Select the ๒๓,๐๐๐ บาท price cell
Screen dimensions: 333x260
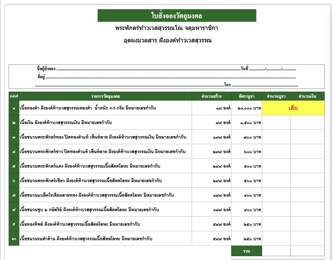(247, 108)
